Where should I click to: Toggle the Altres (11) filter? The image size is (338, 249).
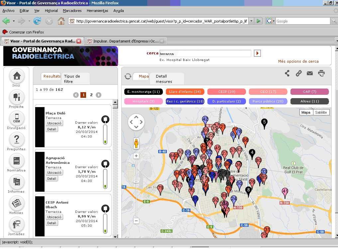[x=309, y=101]
